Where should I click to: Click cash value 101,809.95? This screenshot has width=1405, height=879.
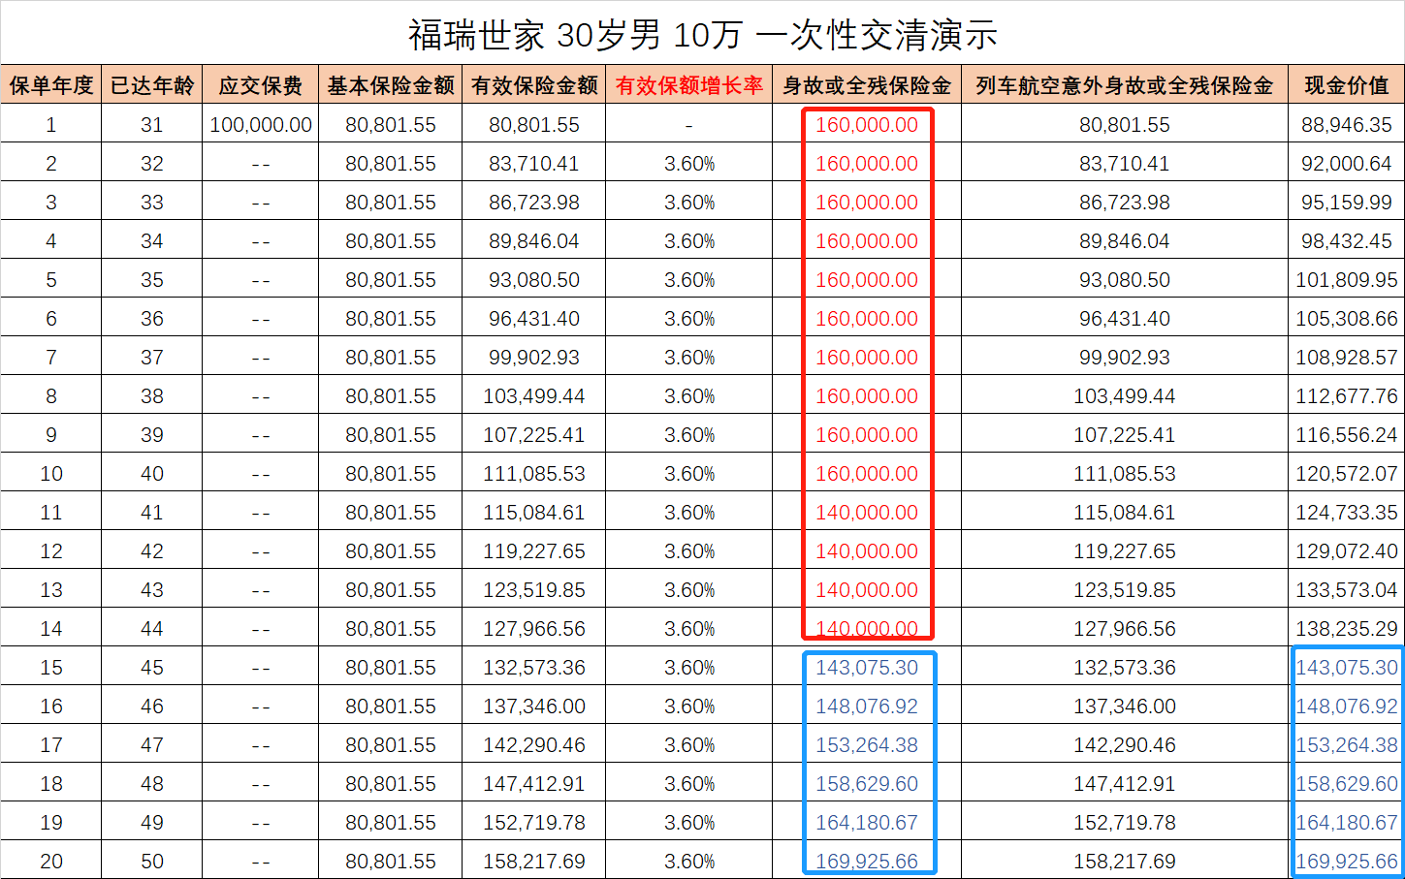tap(1347, 280)
